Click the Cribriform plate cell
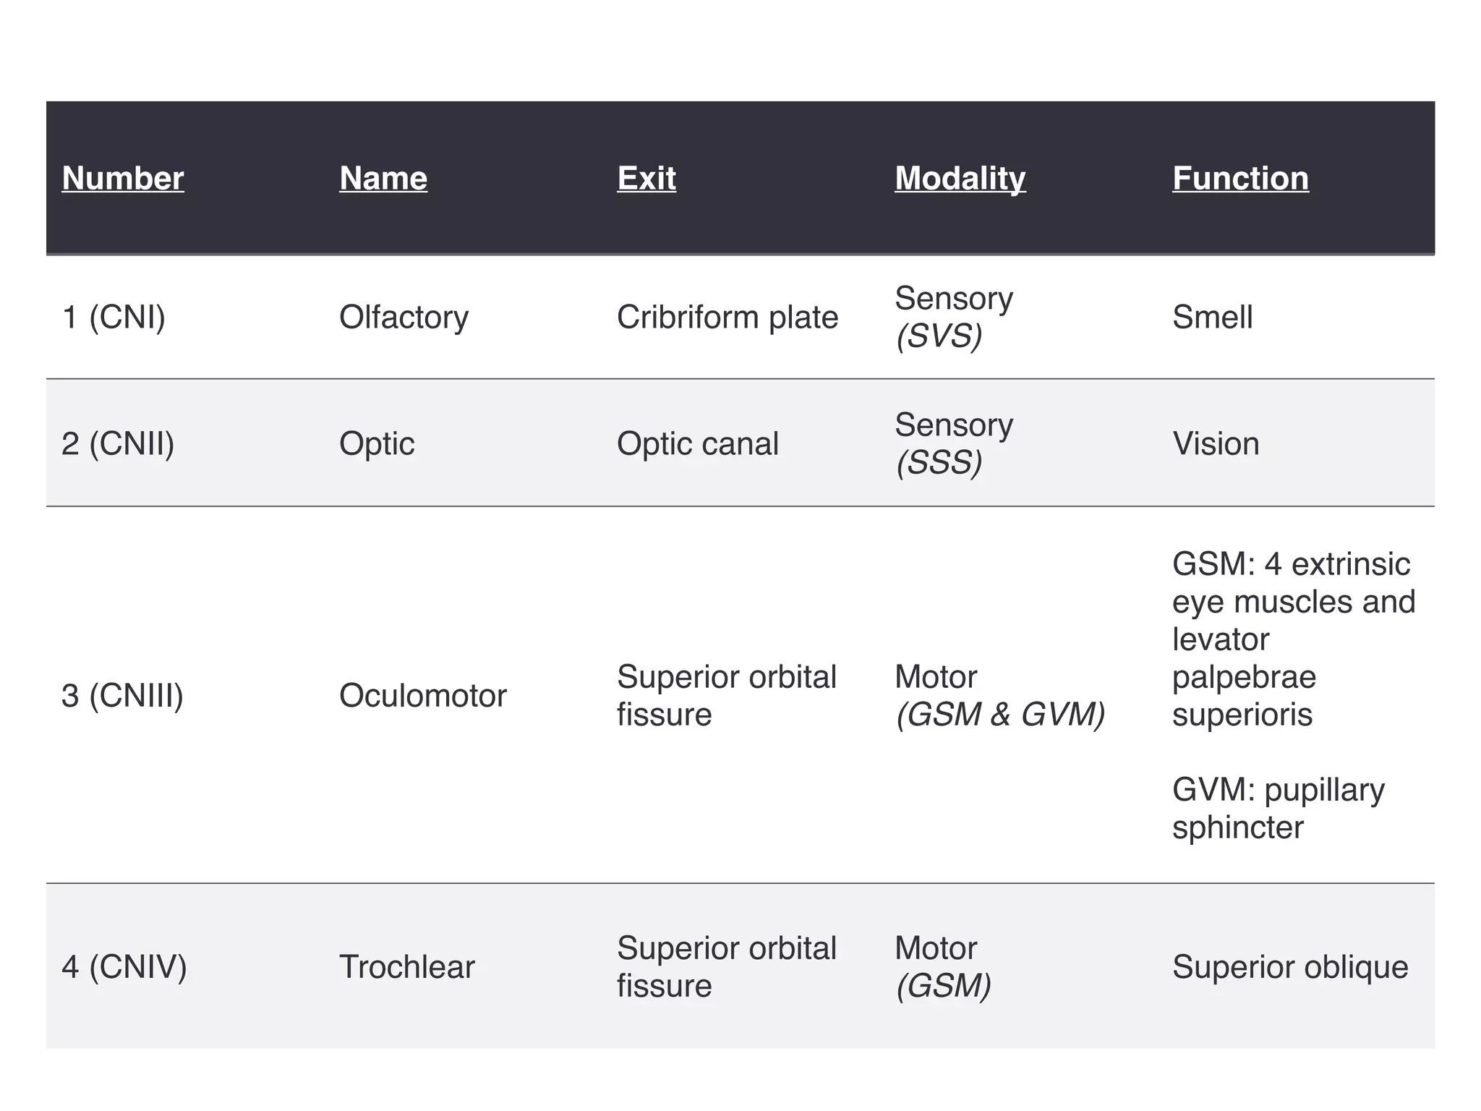Image resolution: width=1481 pixels, height=1111 pixels. (727, 317)
